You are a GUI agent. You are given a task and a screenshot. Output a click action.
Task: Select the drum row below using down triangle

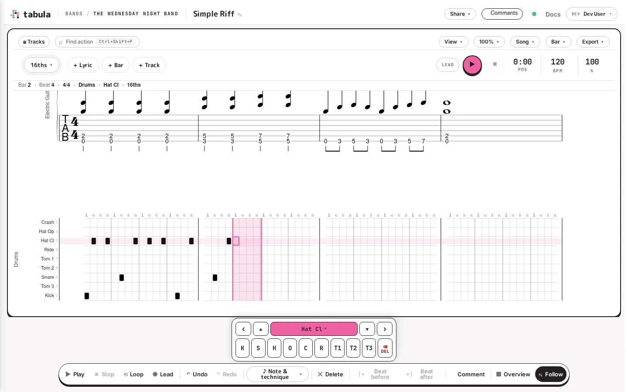[x=367, y=329]
